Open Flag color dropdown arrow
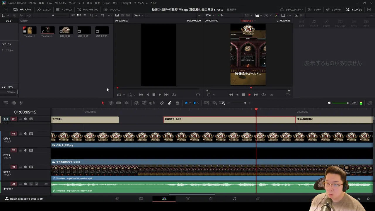This screenshot has height=211, width=375. click(x=190, y=103)
